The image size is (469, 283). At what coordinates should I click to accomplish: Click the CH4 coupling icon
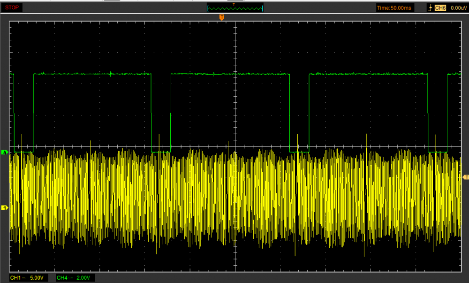(x=71, y=277)
